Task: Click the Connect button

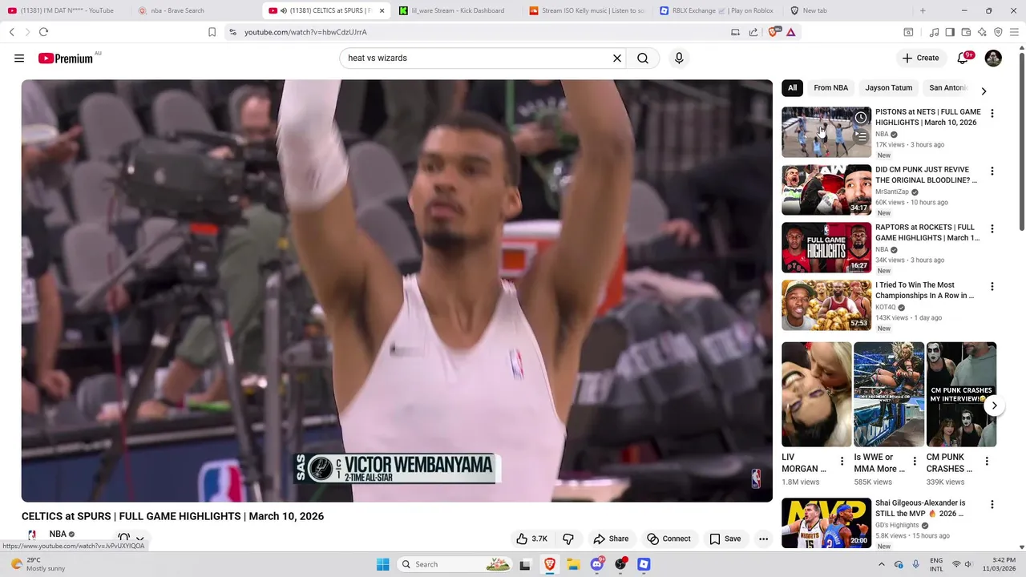Action: 669,539
